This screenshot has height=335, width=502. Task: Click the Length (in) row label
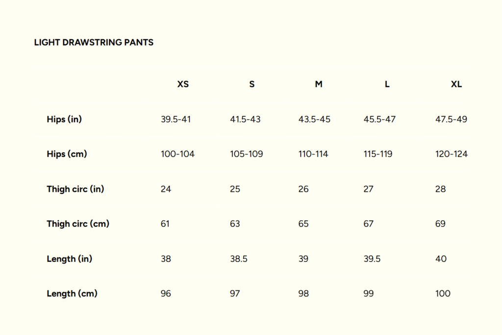pos(69,258)
